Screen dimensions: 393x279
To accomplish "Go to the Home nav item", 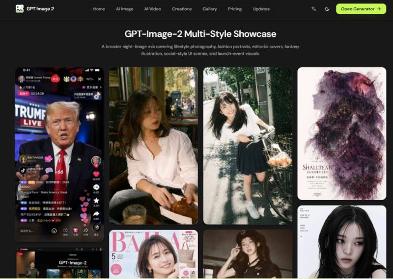I will click(99, 9).
